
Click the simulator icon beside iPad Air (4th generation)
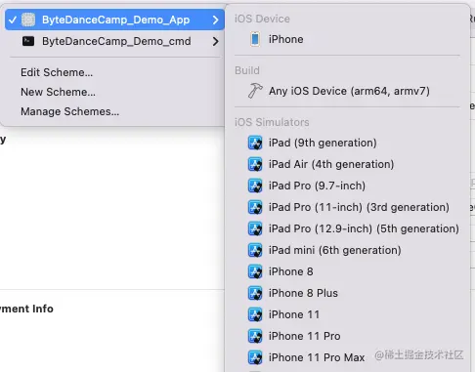pyautogui.click(x=255, y=164)
